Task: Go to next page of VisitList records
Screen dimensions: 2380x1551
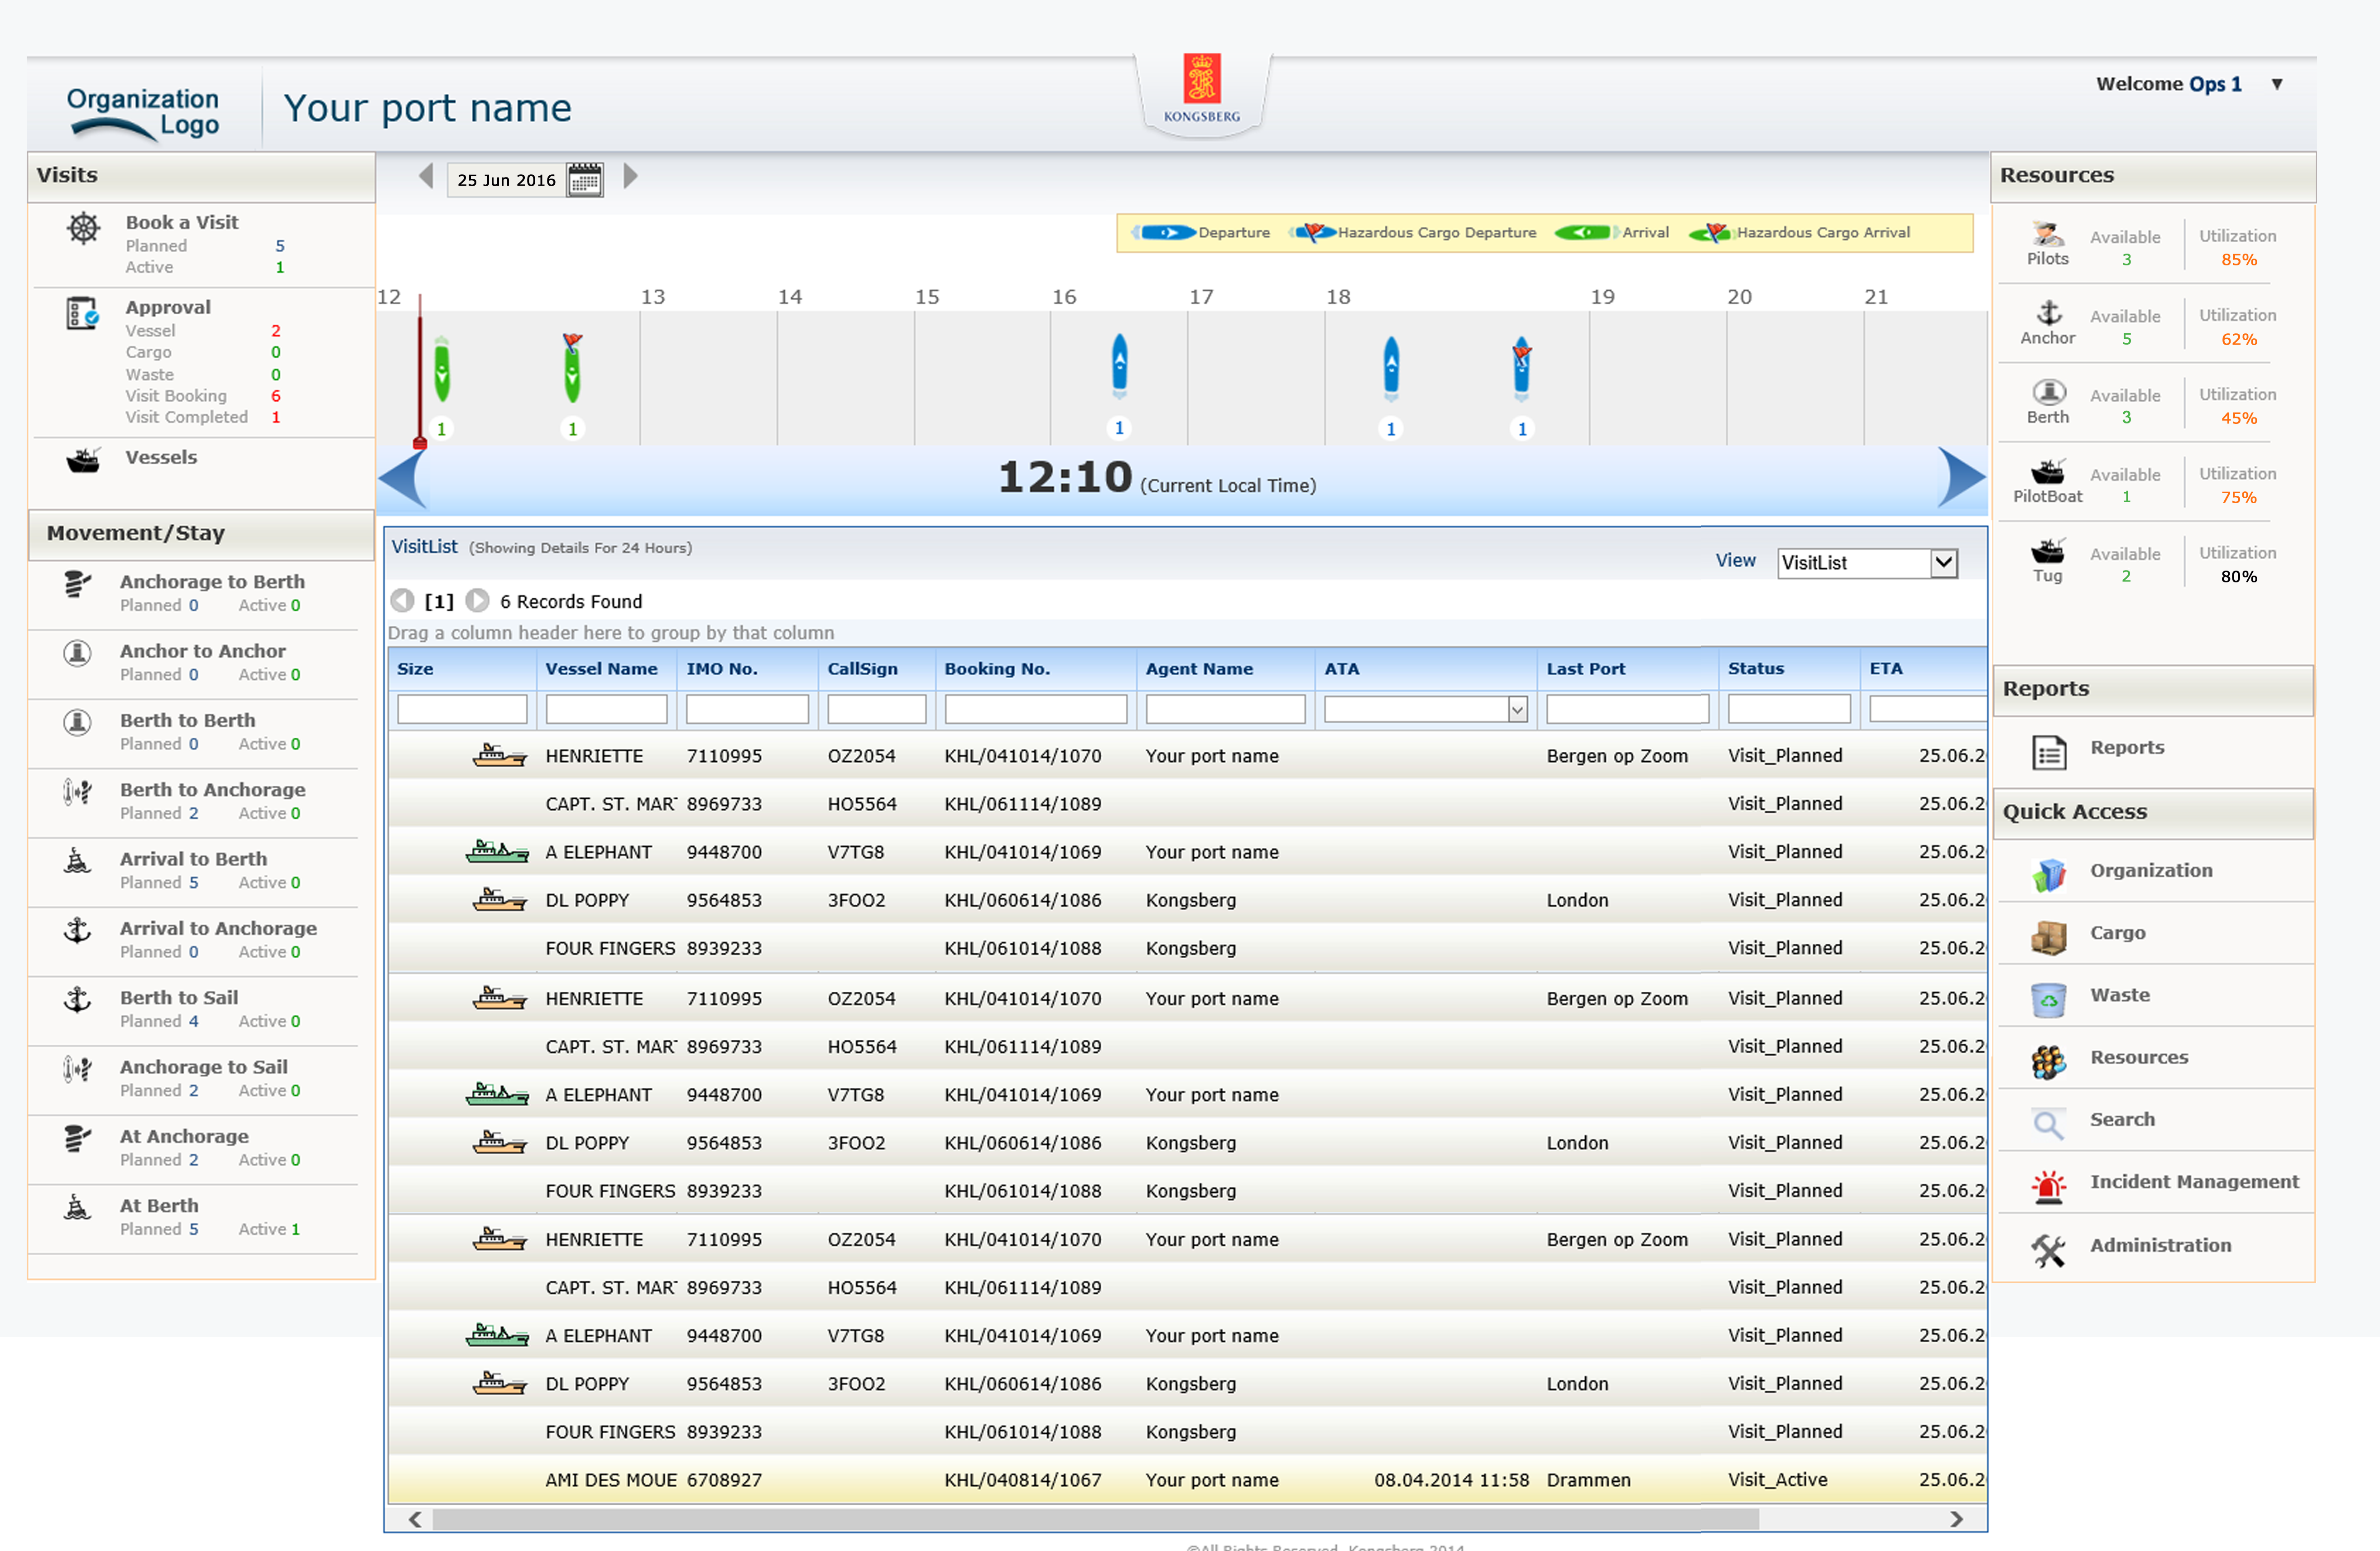Action: [477, 601]
